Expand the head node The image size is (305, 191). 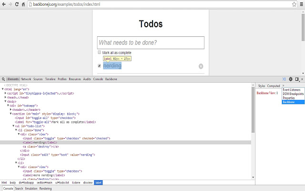click(5, 97)
